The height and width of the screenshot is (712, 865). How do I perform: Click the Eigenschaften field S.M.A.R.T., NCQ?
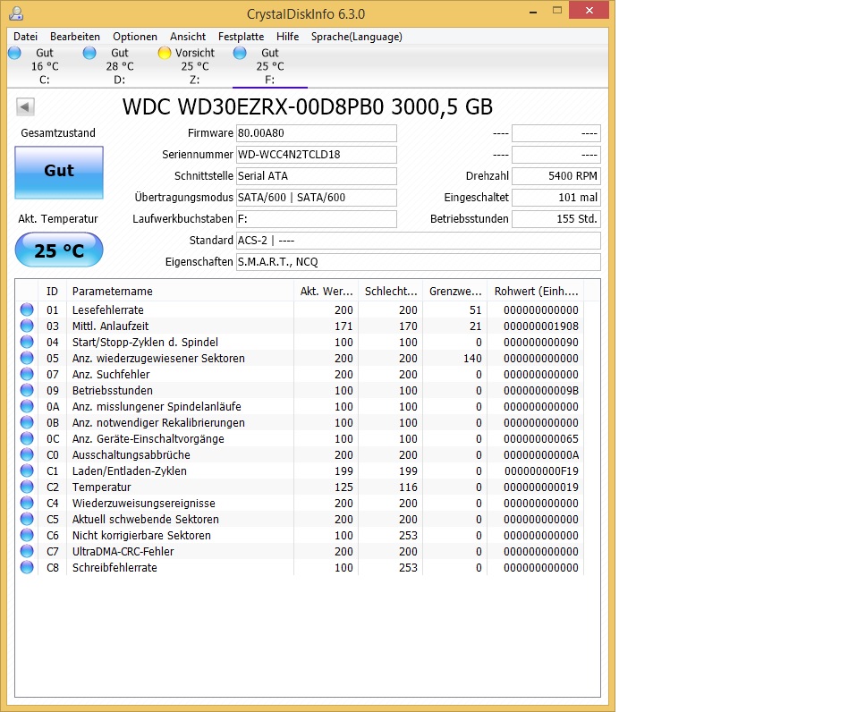[419, 262]
